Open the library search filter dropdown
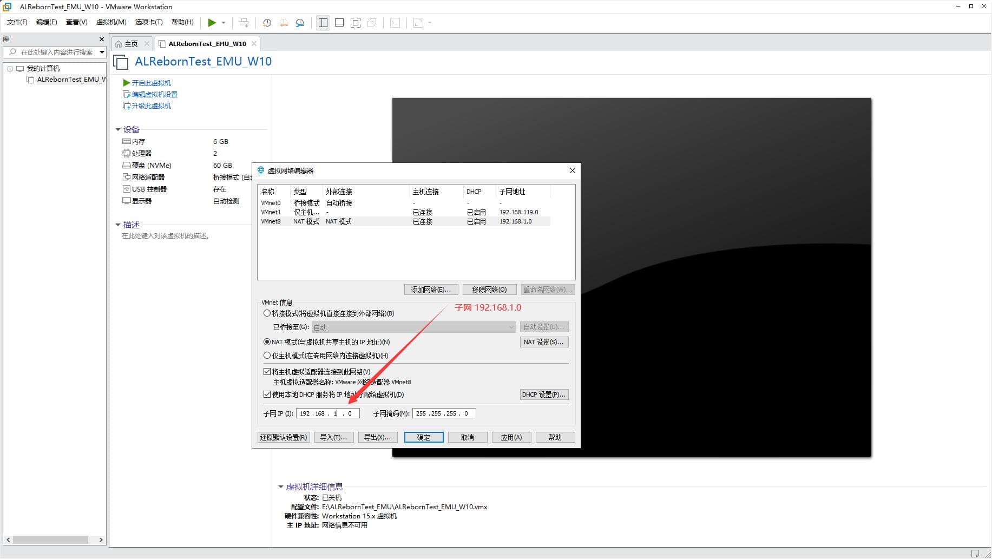The image size is (992, 559). click(102, 52)
